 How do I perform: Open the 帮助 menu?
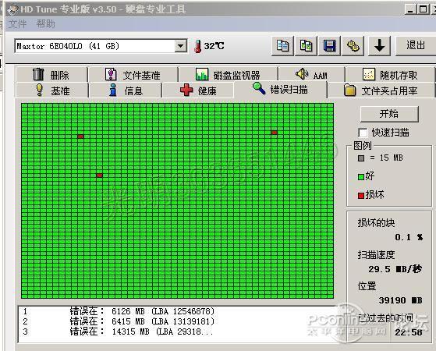click(45, 24)
